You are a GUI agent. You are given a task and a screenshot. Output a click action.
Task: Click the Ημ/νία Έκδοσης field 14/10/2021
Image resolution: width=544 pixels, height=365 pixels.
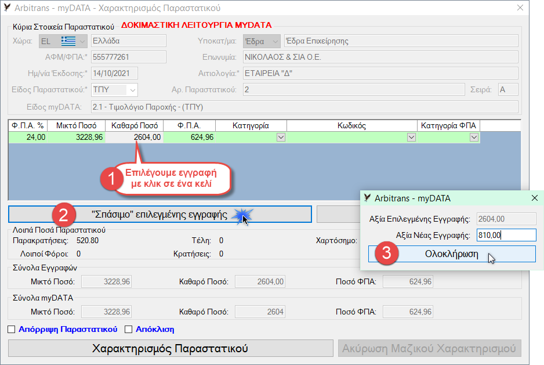114,73
